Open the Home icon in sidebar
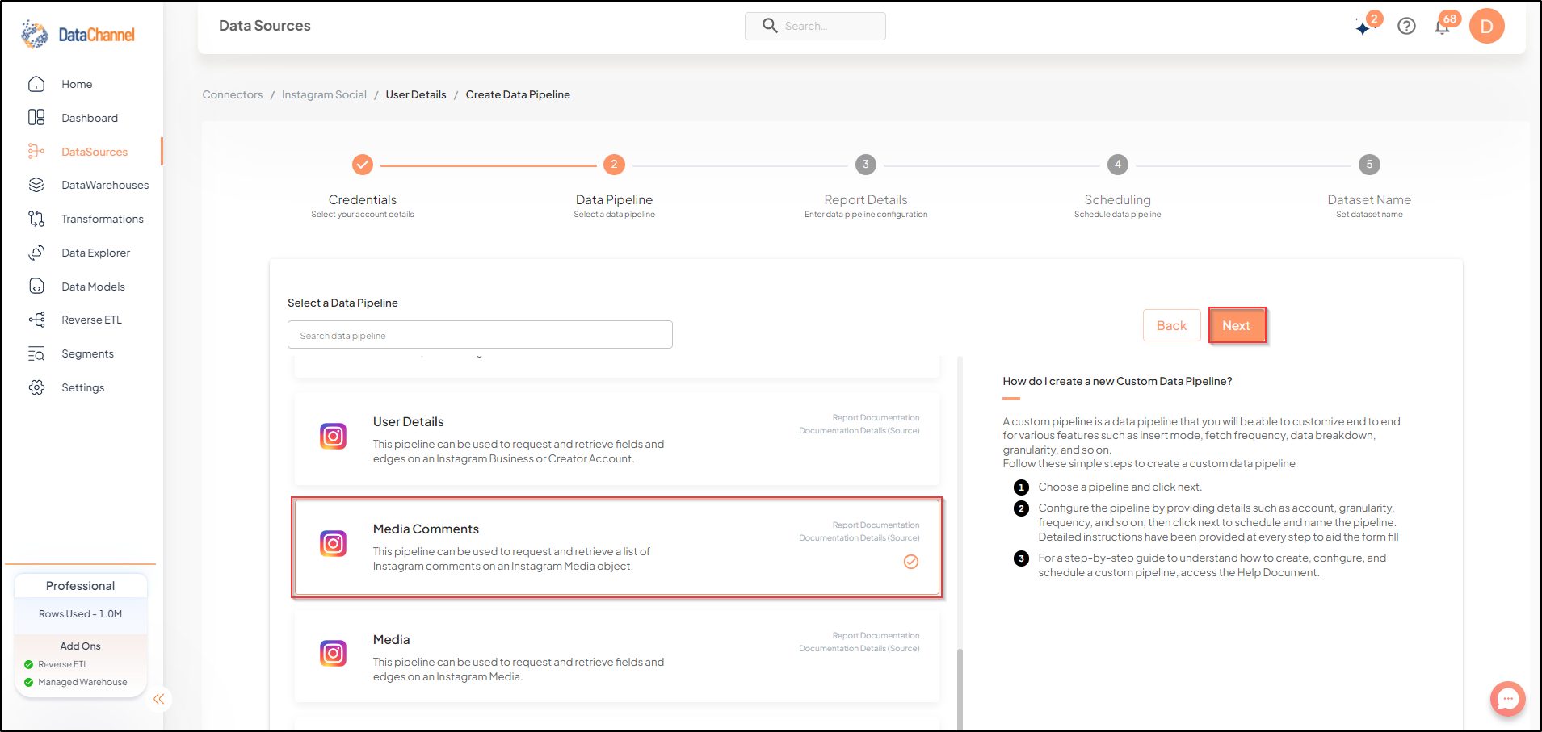Screen dimensions: 1542x732 [x=36, y=84]
